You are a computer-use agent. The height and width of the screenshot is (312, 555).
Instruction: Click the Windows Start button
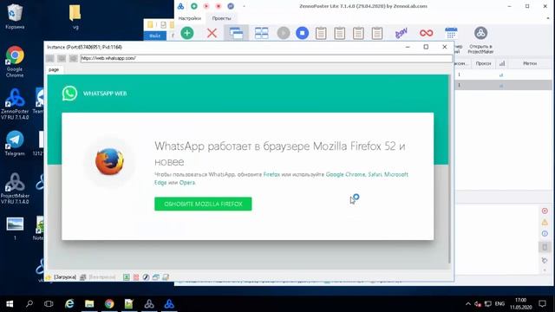click(x=10, y=304)
